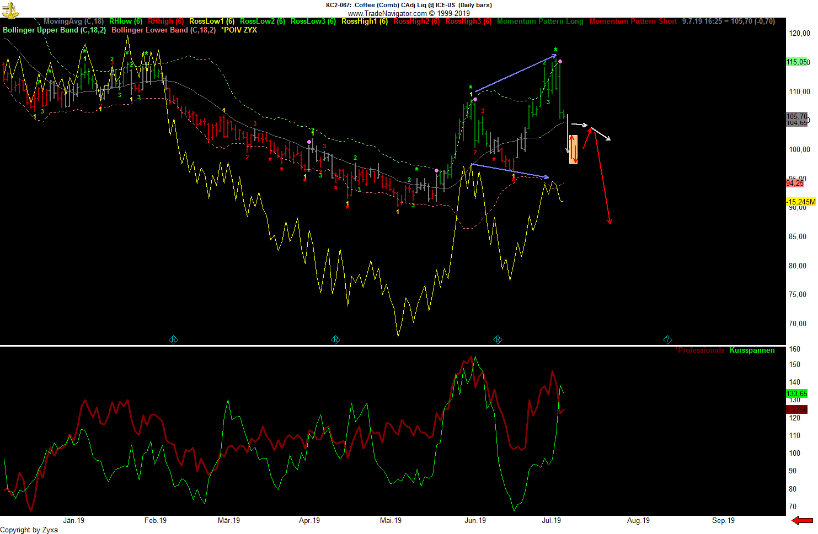Select the MovingAvg (C,18) legend label
This screenshot has height=534, width=818.
pyautogui.click(x=73, y=21)
